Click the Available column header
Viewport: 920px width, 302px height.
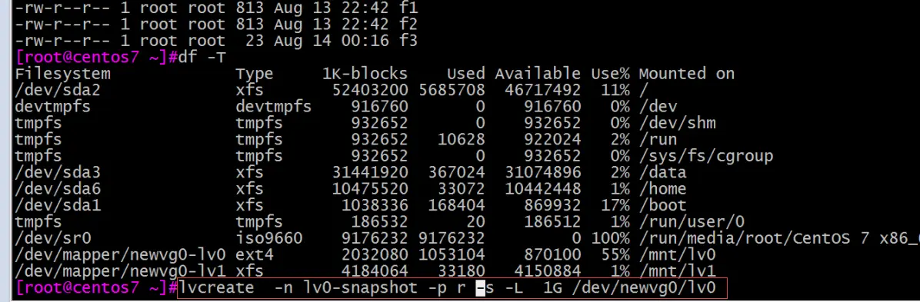[x=538, y=74]
